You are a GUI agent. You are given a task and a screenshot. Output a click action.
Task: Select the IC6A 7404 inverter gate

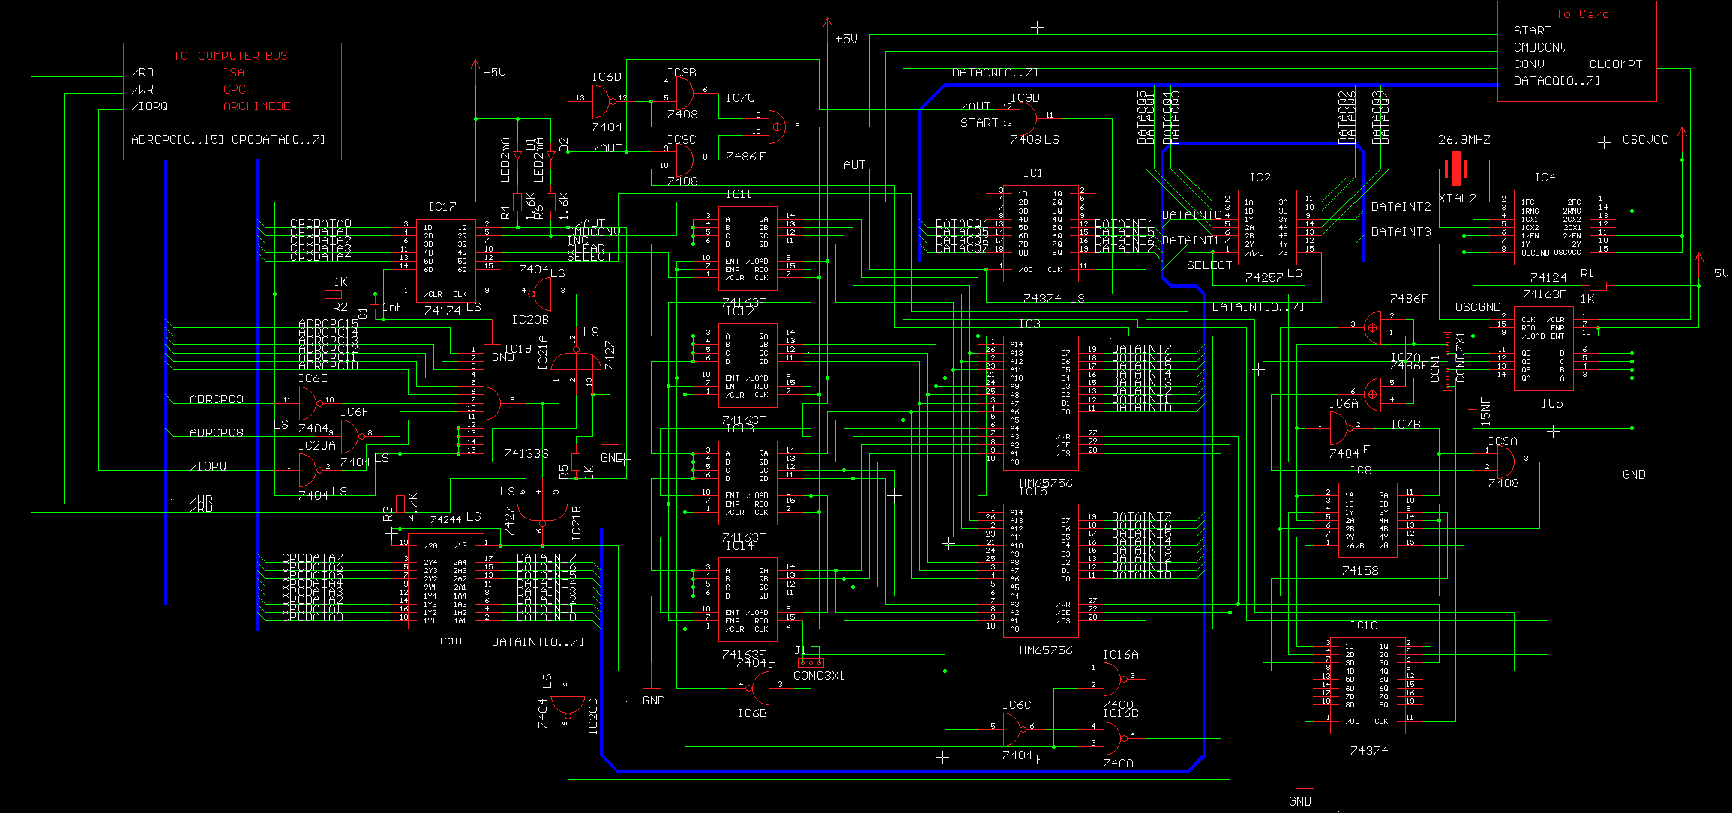tap(1340, 428)
